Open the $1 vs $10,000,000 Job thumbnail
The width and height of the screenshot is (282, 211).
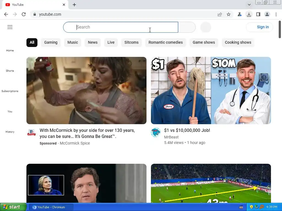click(x=211, y=90)
